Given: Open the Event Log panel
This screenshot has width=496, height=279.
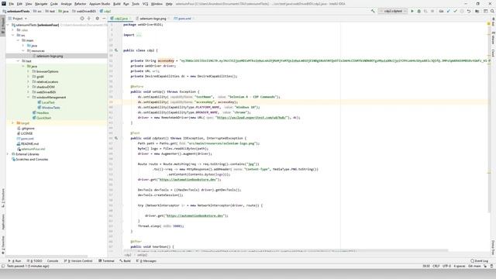Looking at the screenshot, I should pyautogui.click(x=479, y=261).
